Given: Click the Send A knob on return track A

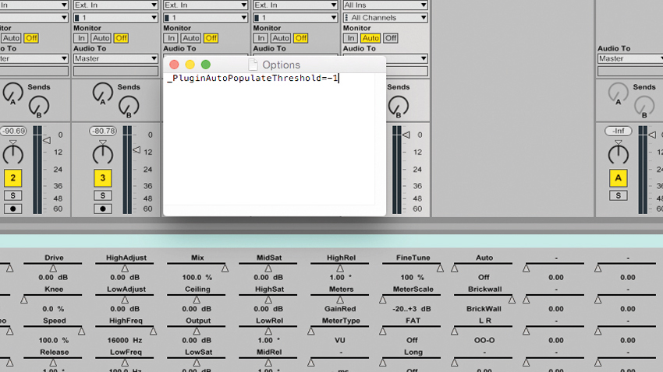Looking at the screenshot, I should pos(619,93).
